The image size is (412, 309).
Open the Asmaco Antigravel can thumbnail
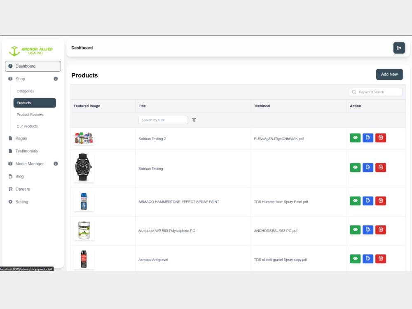84,259
